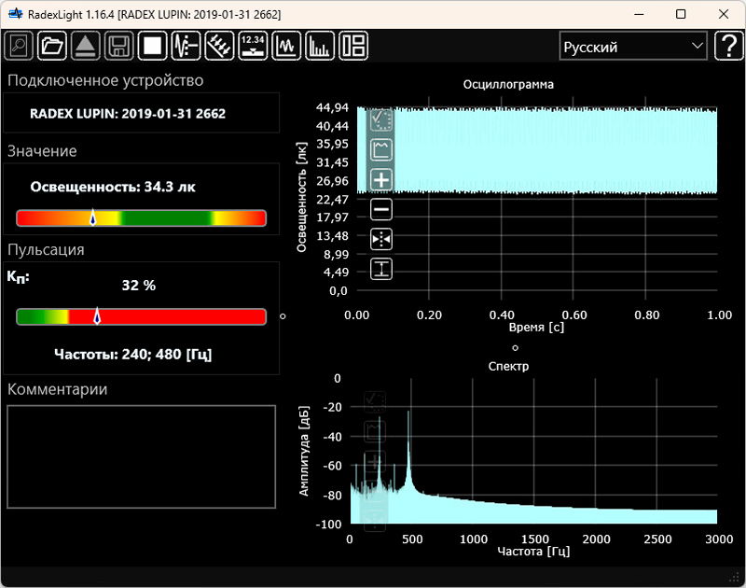Open the Русский language dropdown
746x588 pixels.
click(x=632, y=46)
